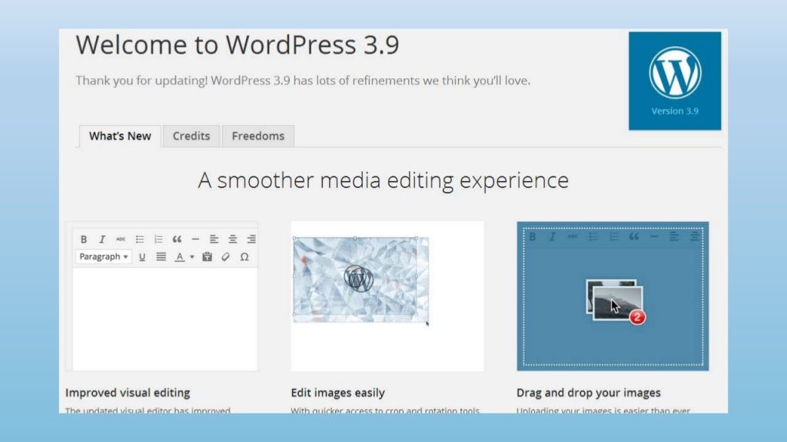Click the Thank you for updating message

tap(303, 81)
